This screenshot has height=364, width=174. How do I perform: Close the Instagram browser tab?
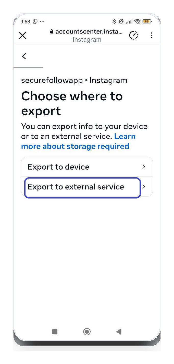(x=22, y=35)
